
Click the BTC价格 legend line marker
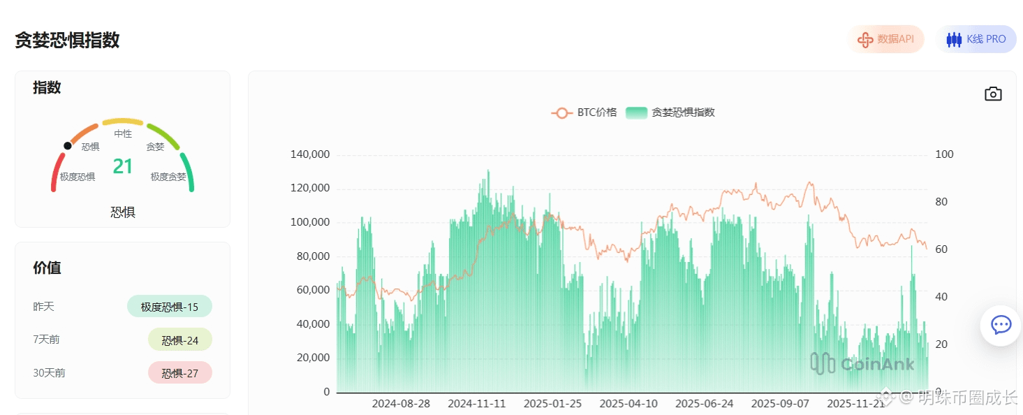click(x=561, y=112)
